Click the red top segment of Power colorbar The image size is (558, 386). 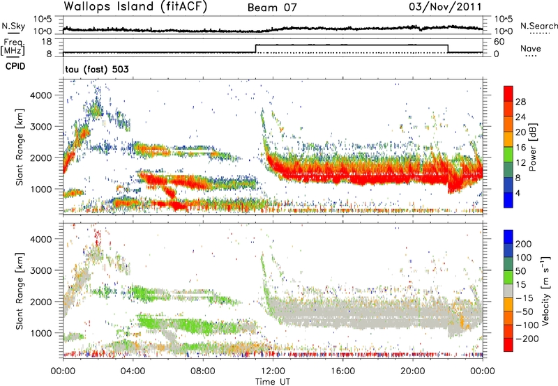pyautogui.click(x=508, y=93)
